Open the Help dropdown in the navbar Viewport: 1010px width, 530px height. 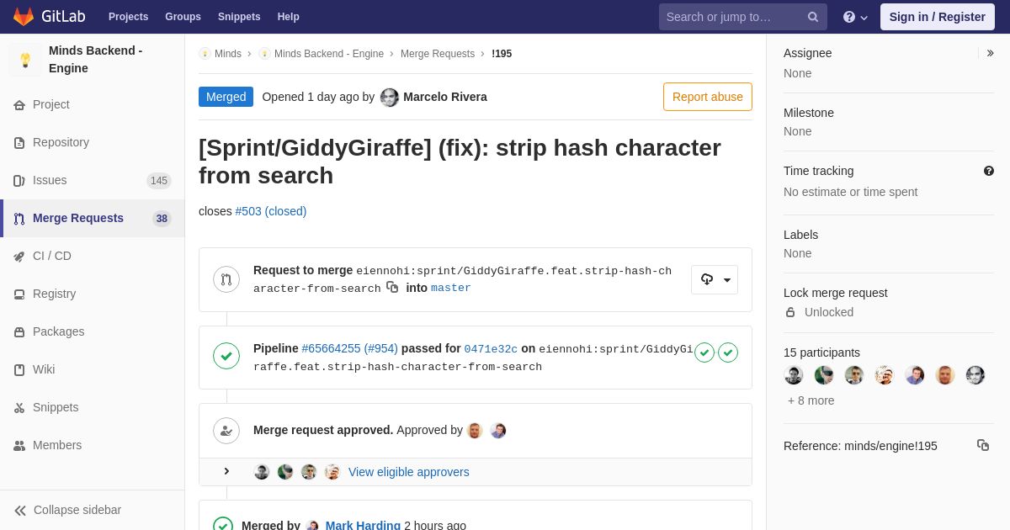coord(855,17)
